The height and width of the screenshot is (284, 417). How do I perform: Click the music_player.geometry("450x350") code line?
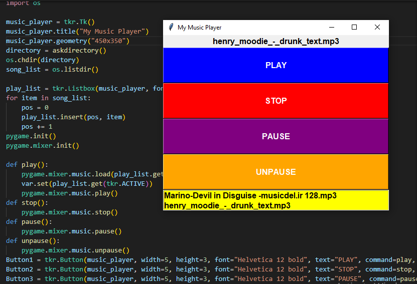tap(68, 41)
